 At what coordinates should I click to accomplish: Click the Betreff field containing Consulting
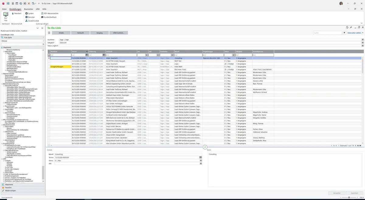coord(128,154)
